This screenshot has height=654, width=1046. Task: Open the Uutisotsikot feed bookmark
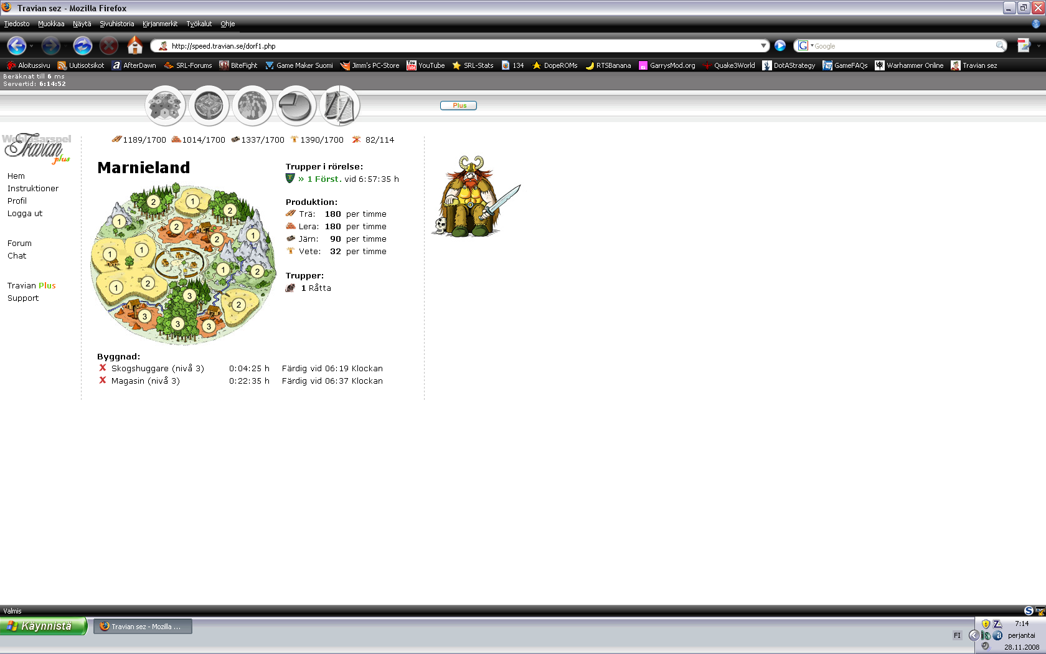81,65
